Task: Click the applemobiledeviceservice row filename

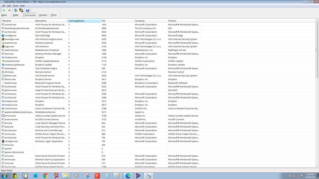Action: pos(19,112)
